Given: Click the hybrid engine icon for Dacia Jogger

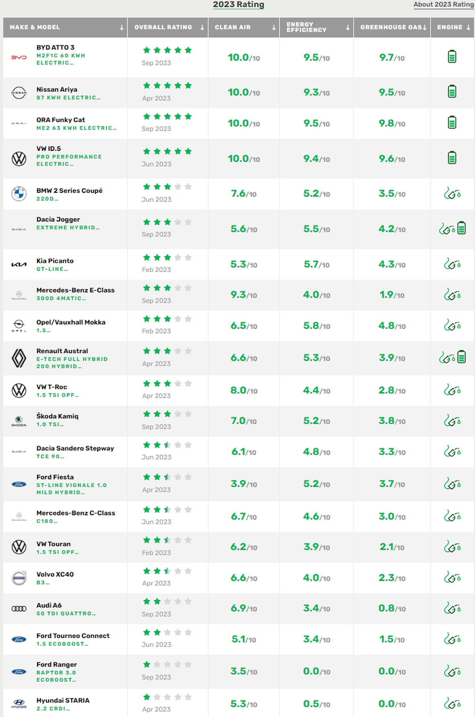Looking at the screenshot, I should click(452, 228).
